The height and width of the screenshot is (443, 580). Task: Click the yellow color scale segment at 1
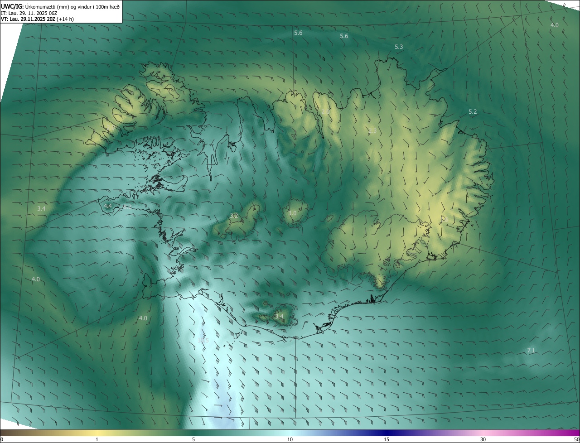97,433
